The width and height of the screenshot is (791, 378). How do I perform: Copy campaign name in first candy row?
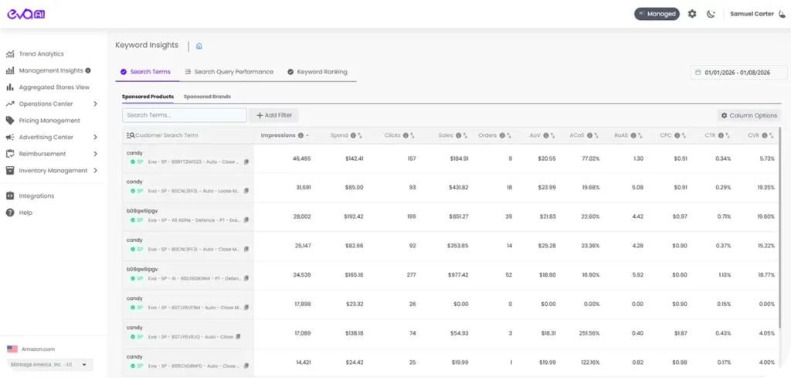(x=246, y=162)
